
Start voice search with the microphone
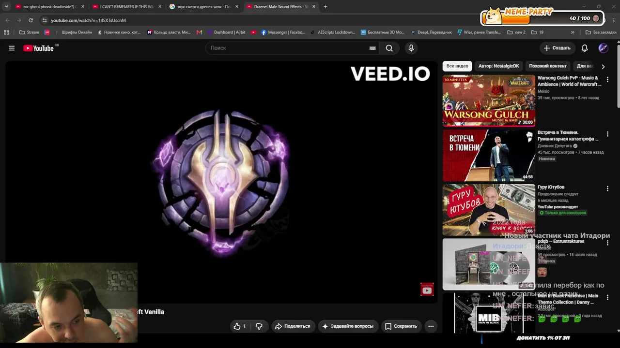tap(411, 48)
